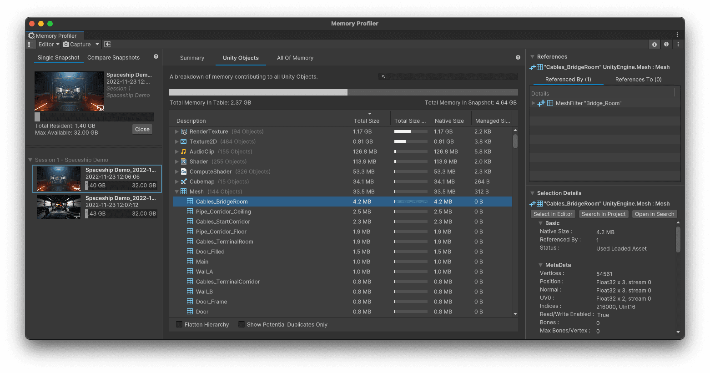Collapse the MetaData section
The width and height of the screenshot is (710, 373).
pyautogui.click(x=541, y=265)
